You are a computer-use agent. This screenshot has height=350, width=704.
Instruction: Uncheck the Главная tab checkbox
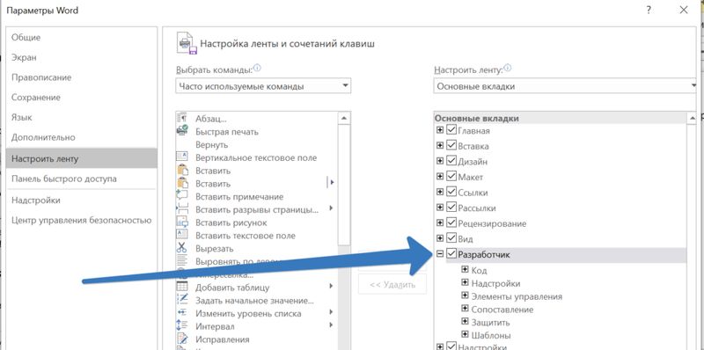point(451,130)
